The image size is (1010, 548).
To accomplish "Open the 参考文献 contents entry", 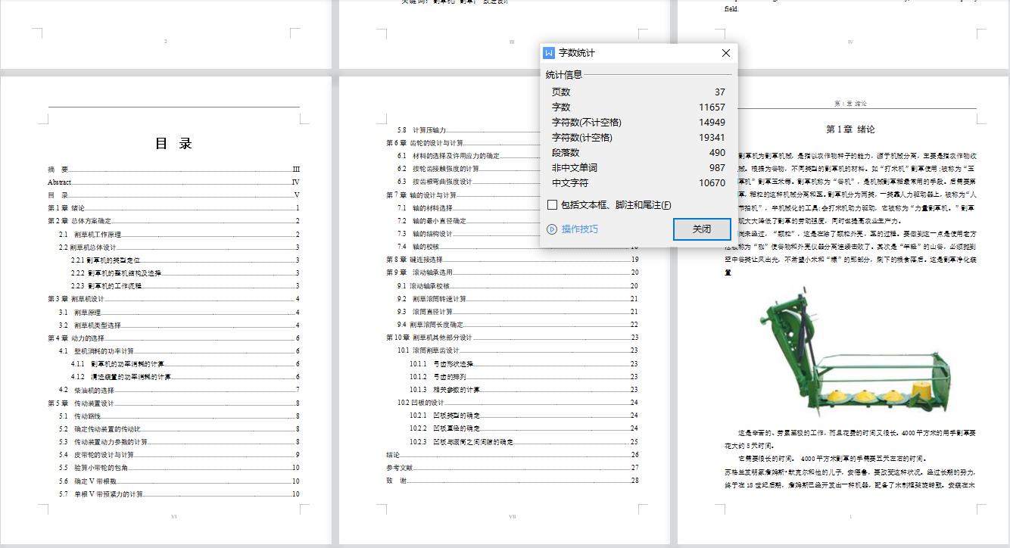I will point(513,468).
